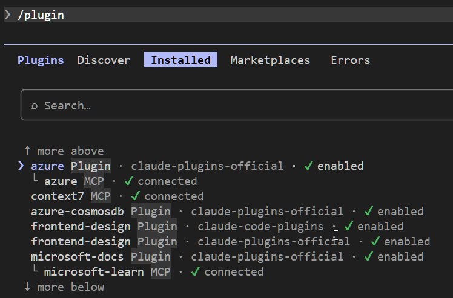The image size is (453, 298).
Task: Select the microsoft-learn MCP row
Action: click(x=147, y=272)
